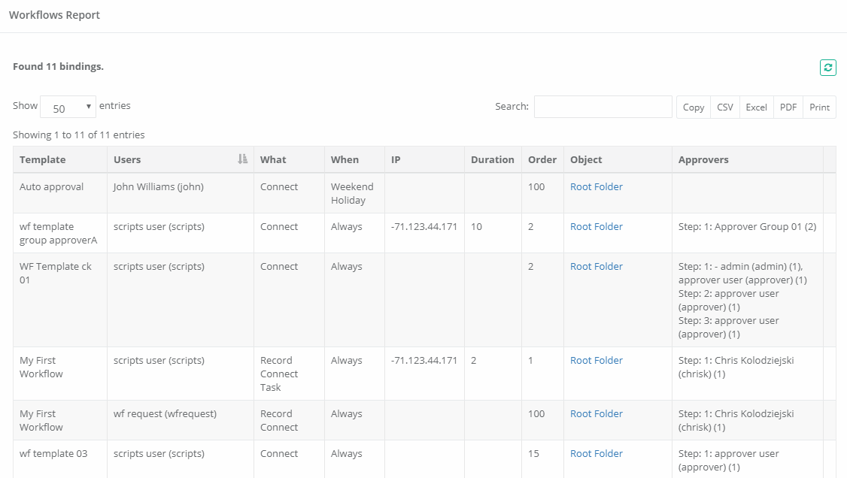Sort by What column header

click(x=289, y=159)
